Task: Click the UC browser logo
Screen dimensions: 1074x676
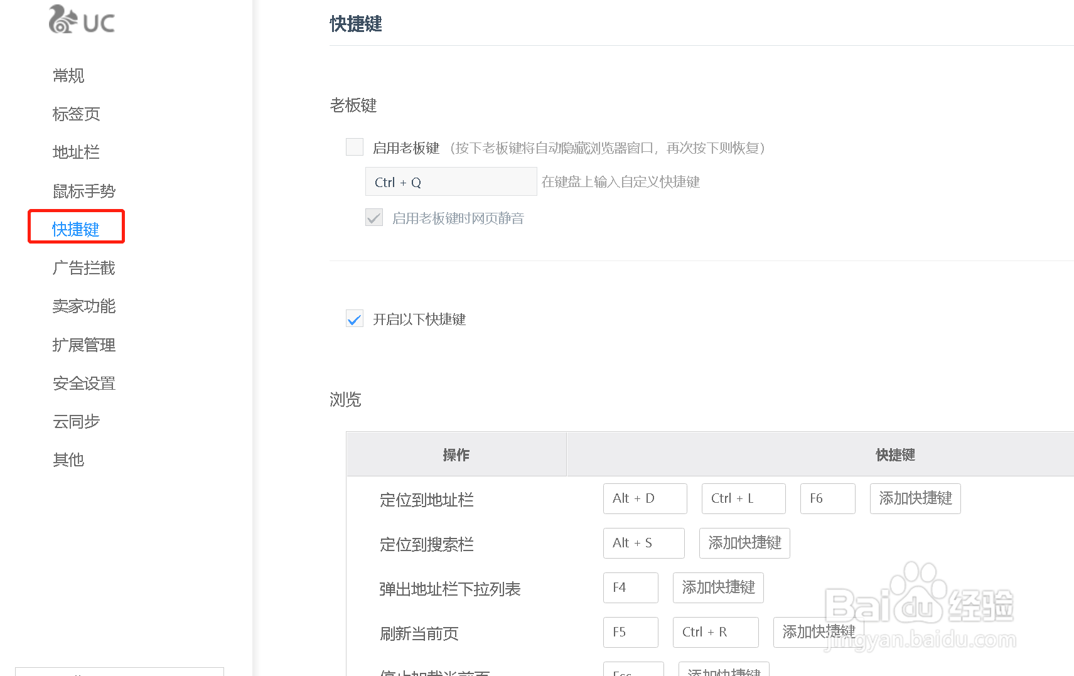Action: tap(81, 21)
